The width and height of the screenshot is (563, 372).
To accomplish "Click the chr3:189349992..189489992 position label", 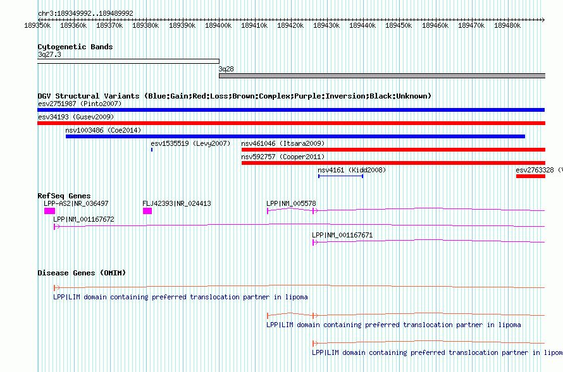I will coord(85,14).
